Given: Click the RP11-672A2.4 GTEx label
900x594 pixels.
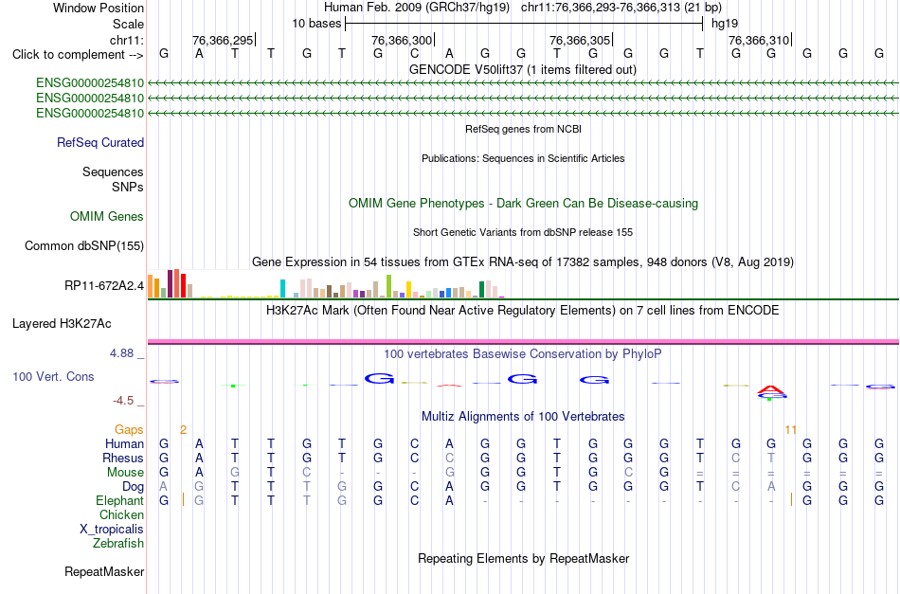Looking at the screenshot, I should click(104, 285).
